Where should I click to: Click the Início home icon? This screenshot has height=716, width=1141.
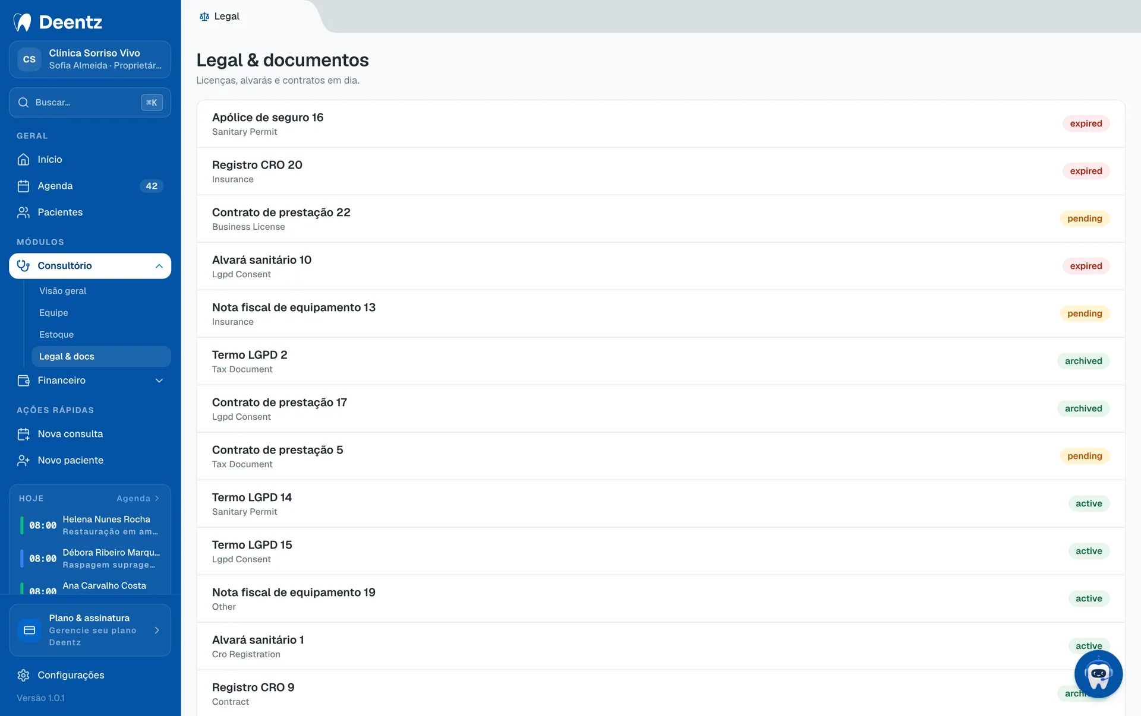coord(23,159)
